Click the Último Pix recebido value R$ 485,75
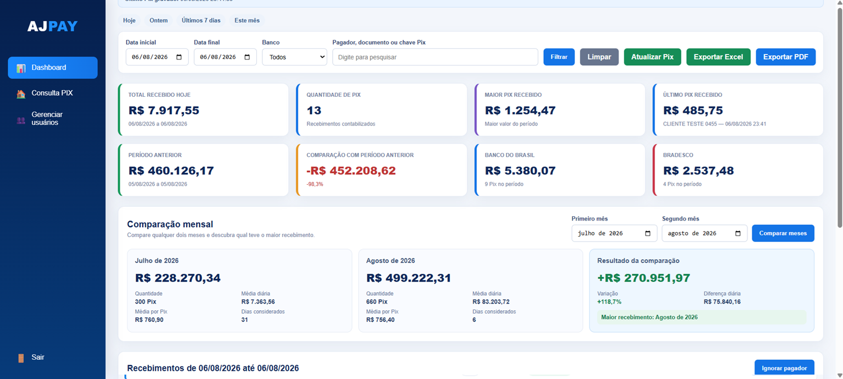 pos(693,111)
